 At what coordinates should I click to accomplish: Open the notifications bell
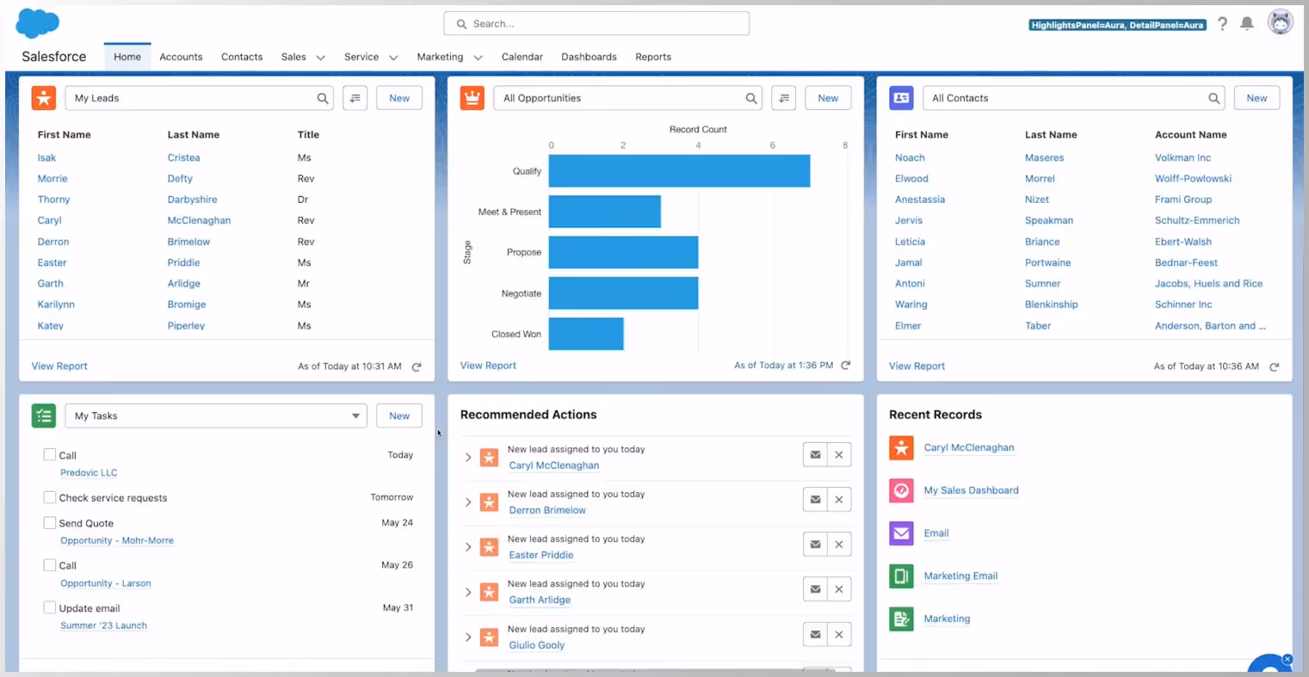(1247, 24)
